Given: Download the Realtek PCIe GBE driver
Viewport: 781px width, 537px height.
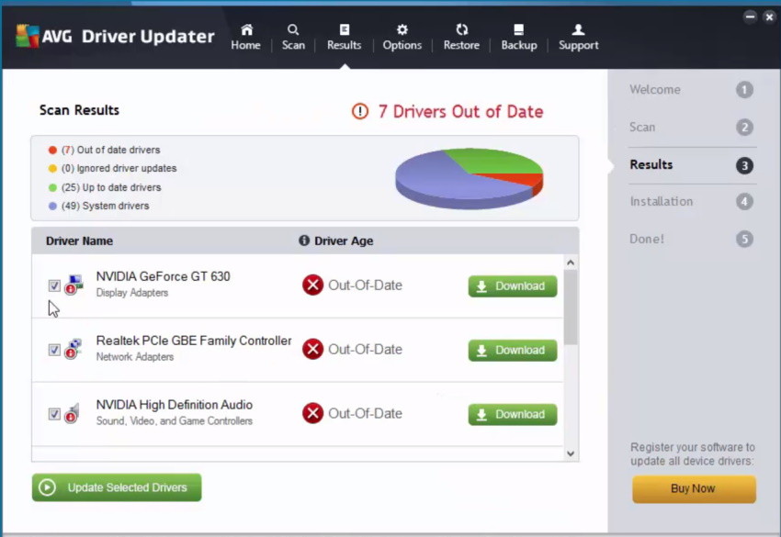Looking at the screenshot, I should (x=512, y=350).
